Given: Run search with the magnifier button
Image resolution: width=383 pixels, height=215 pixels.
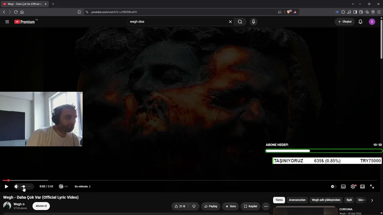Looking at the screenshot, I should pos(240,22).
